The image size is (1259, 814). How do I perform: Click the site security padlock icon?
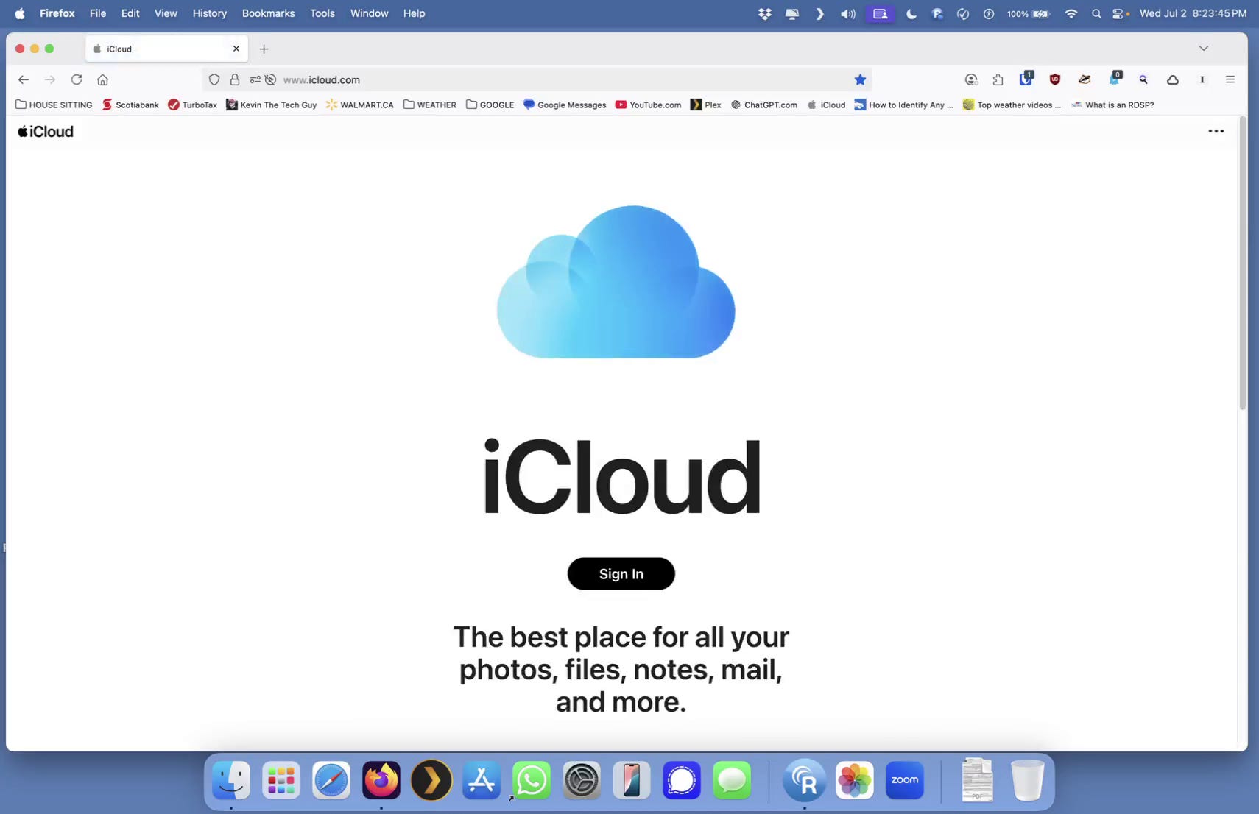(235, 79)
